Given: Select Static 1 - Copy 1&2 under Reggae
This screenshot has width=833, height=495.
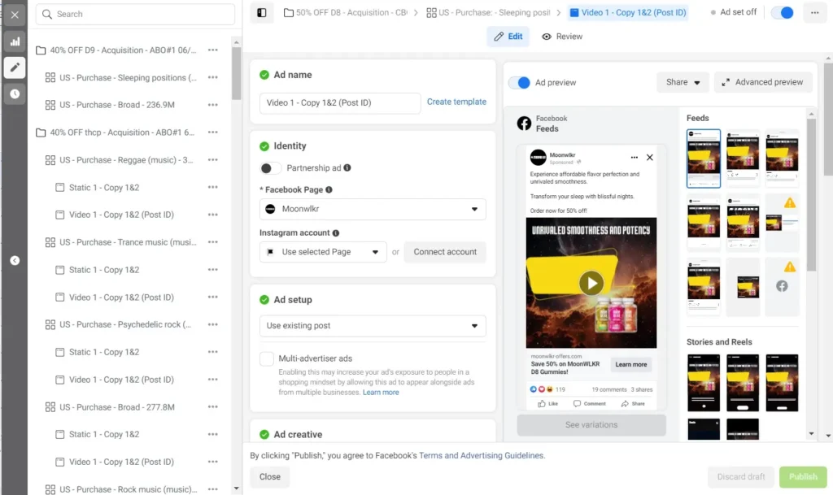Looking at the screenshot, I should pos(104,187).
